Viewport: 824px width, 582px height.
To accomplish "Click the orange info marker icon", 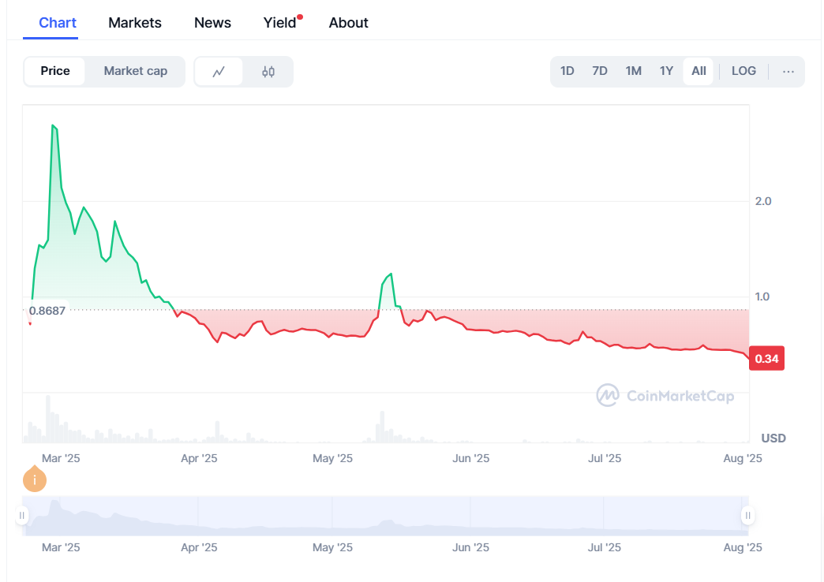I will pyautogui.click(x=35, y=479).
